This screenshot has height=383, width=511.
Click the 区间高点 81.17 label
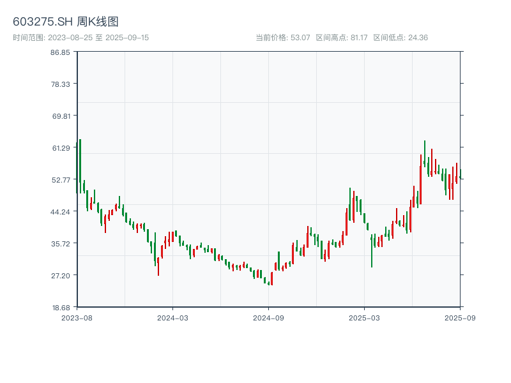pos(342,38)
